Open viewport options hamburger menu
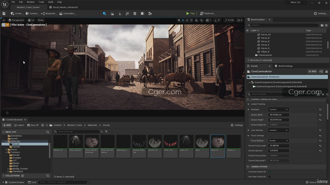Viewport: 330px width, 185px height. 4,20
